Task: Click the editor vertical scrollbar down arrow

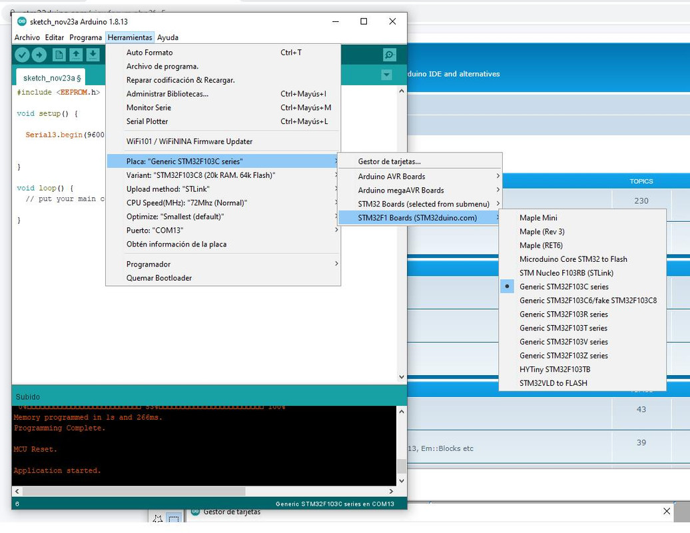Action: pyautogui.click(x=402, y=376)
